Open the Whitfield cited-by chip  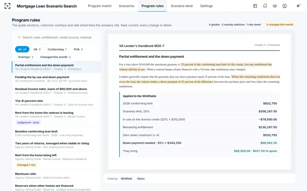click(126, 179)
